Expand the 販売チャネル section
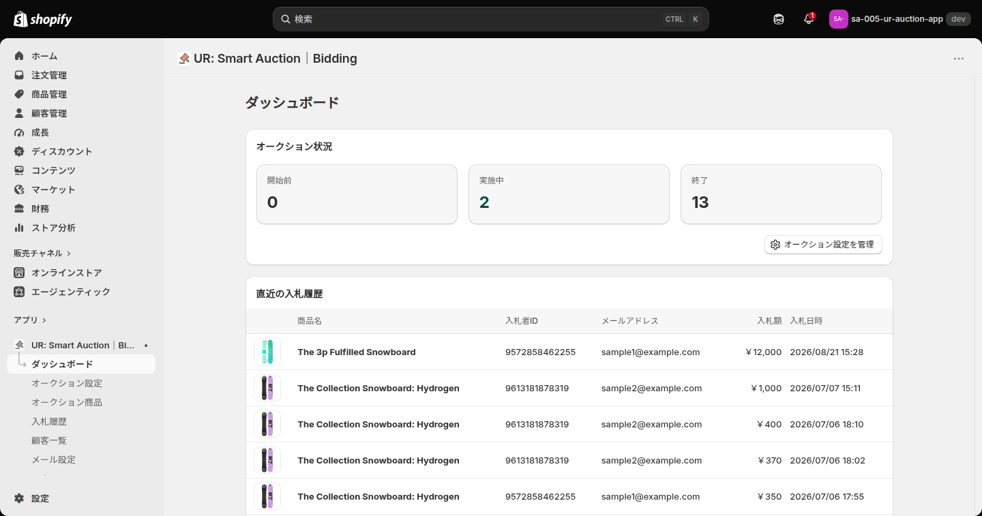Image resolution: width=982 pixels, height=516 pixels. pos(42,253)
